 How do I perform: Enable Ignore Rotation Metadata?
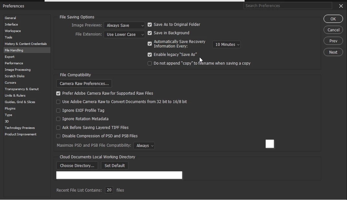click(58, 119)
